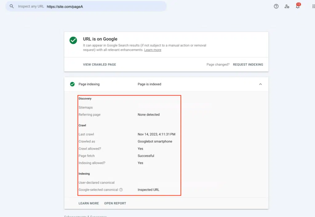Switch to Enhancements and Experience section

tap(85, 216)
